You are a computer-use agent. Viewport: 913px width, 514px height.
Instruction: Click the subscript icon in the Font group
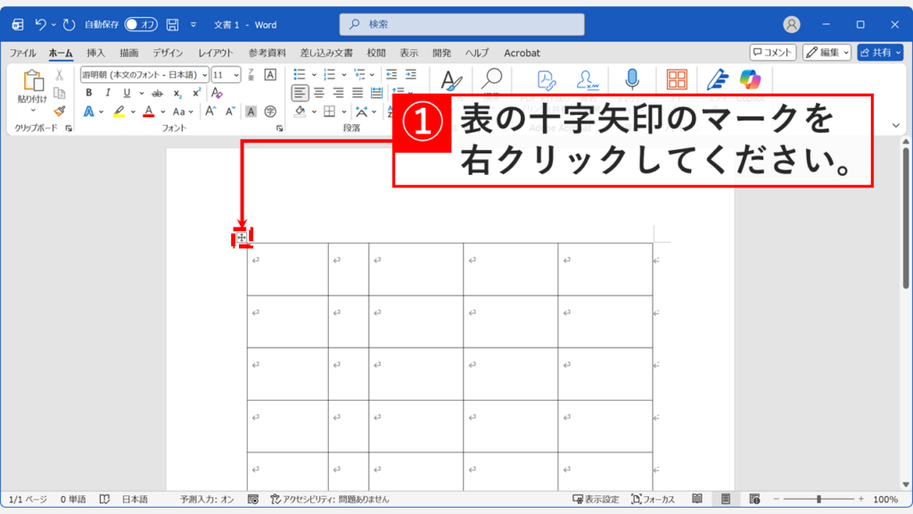177,93
